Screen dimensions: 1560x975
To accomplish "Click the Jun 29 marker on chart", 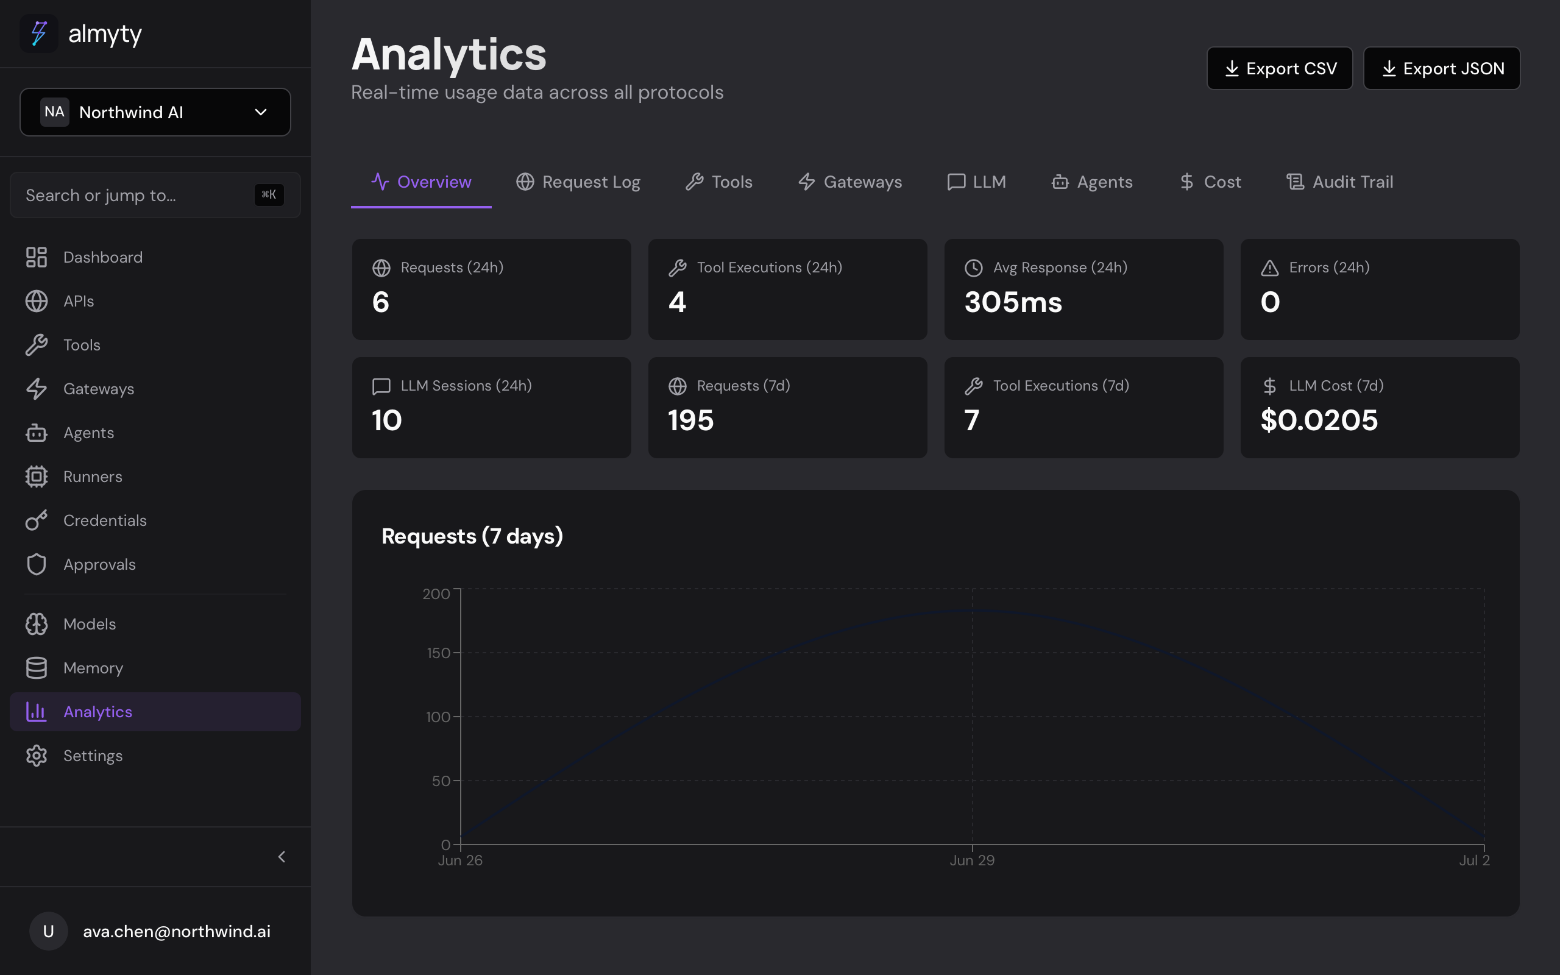I will click(972, 860).
